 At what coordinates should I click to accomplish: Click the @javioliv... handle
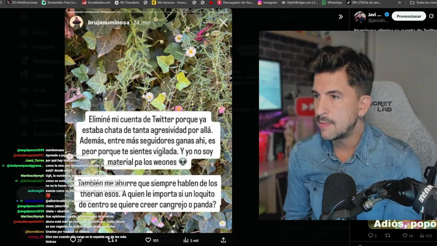tap(379, 20)
